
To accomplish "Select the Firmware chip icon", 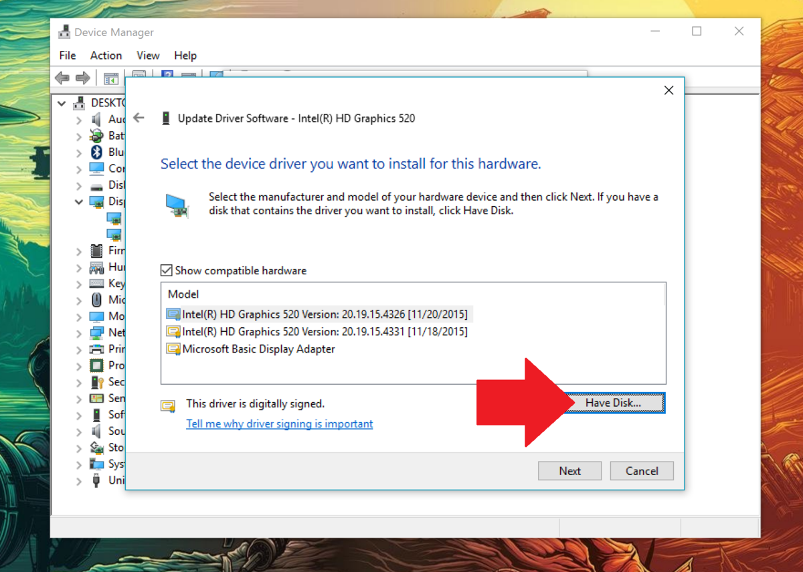I will pyautogui.click(x=97, y=251).
